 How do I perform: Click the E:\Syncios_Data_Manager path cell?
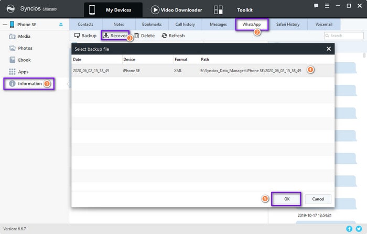pyautogui.click(x=251, y=71)
